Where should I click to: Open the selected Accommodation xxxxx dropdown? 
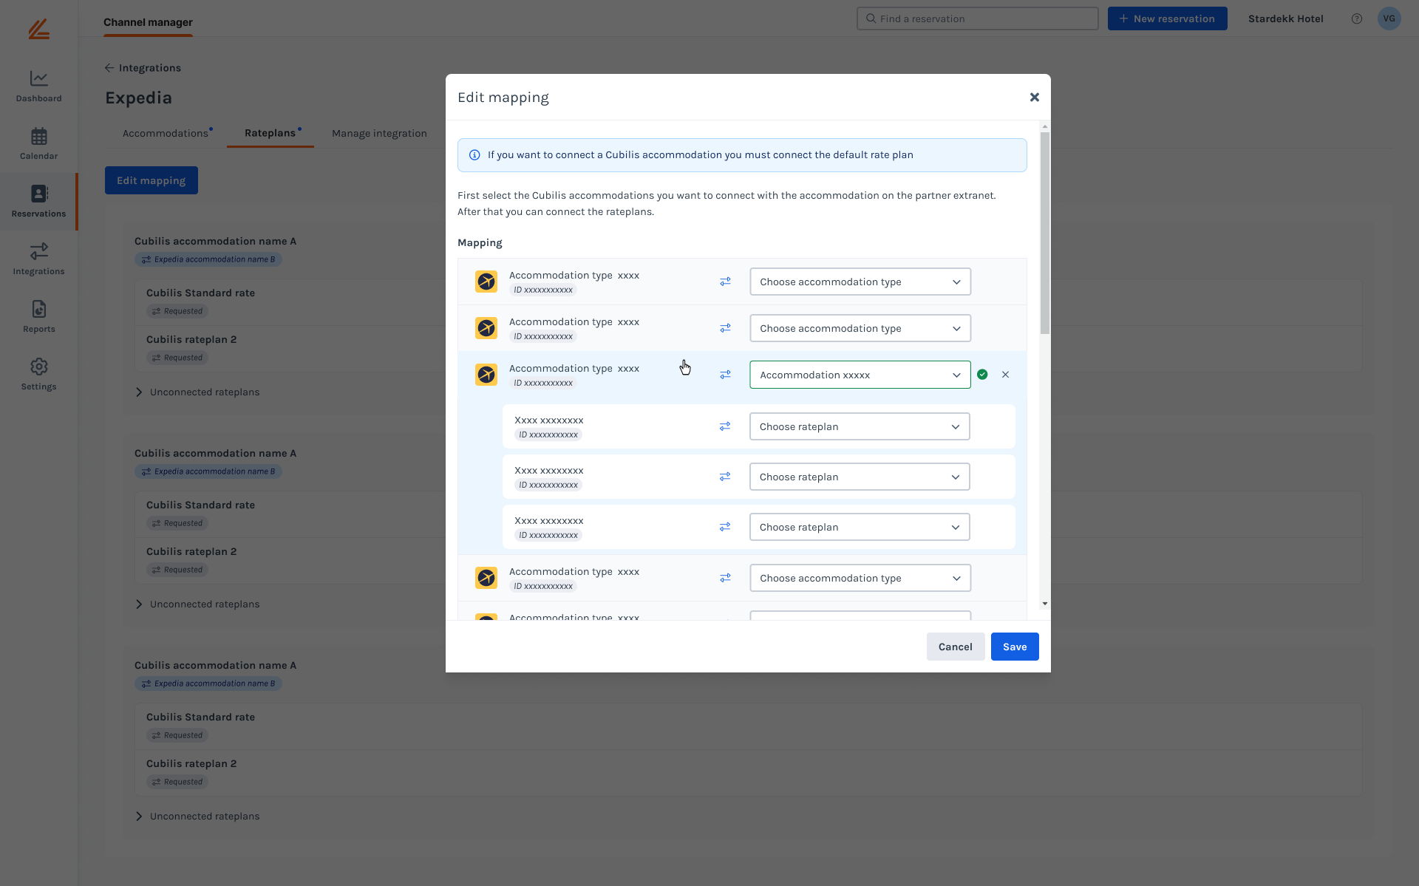(860, 375)
